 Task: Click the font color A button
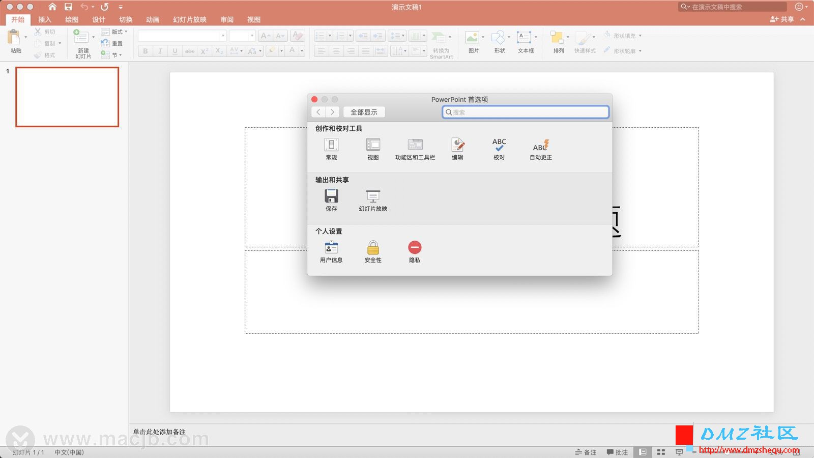pos(292,51)
